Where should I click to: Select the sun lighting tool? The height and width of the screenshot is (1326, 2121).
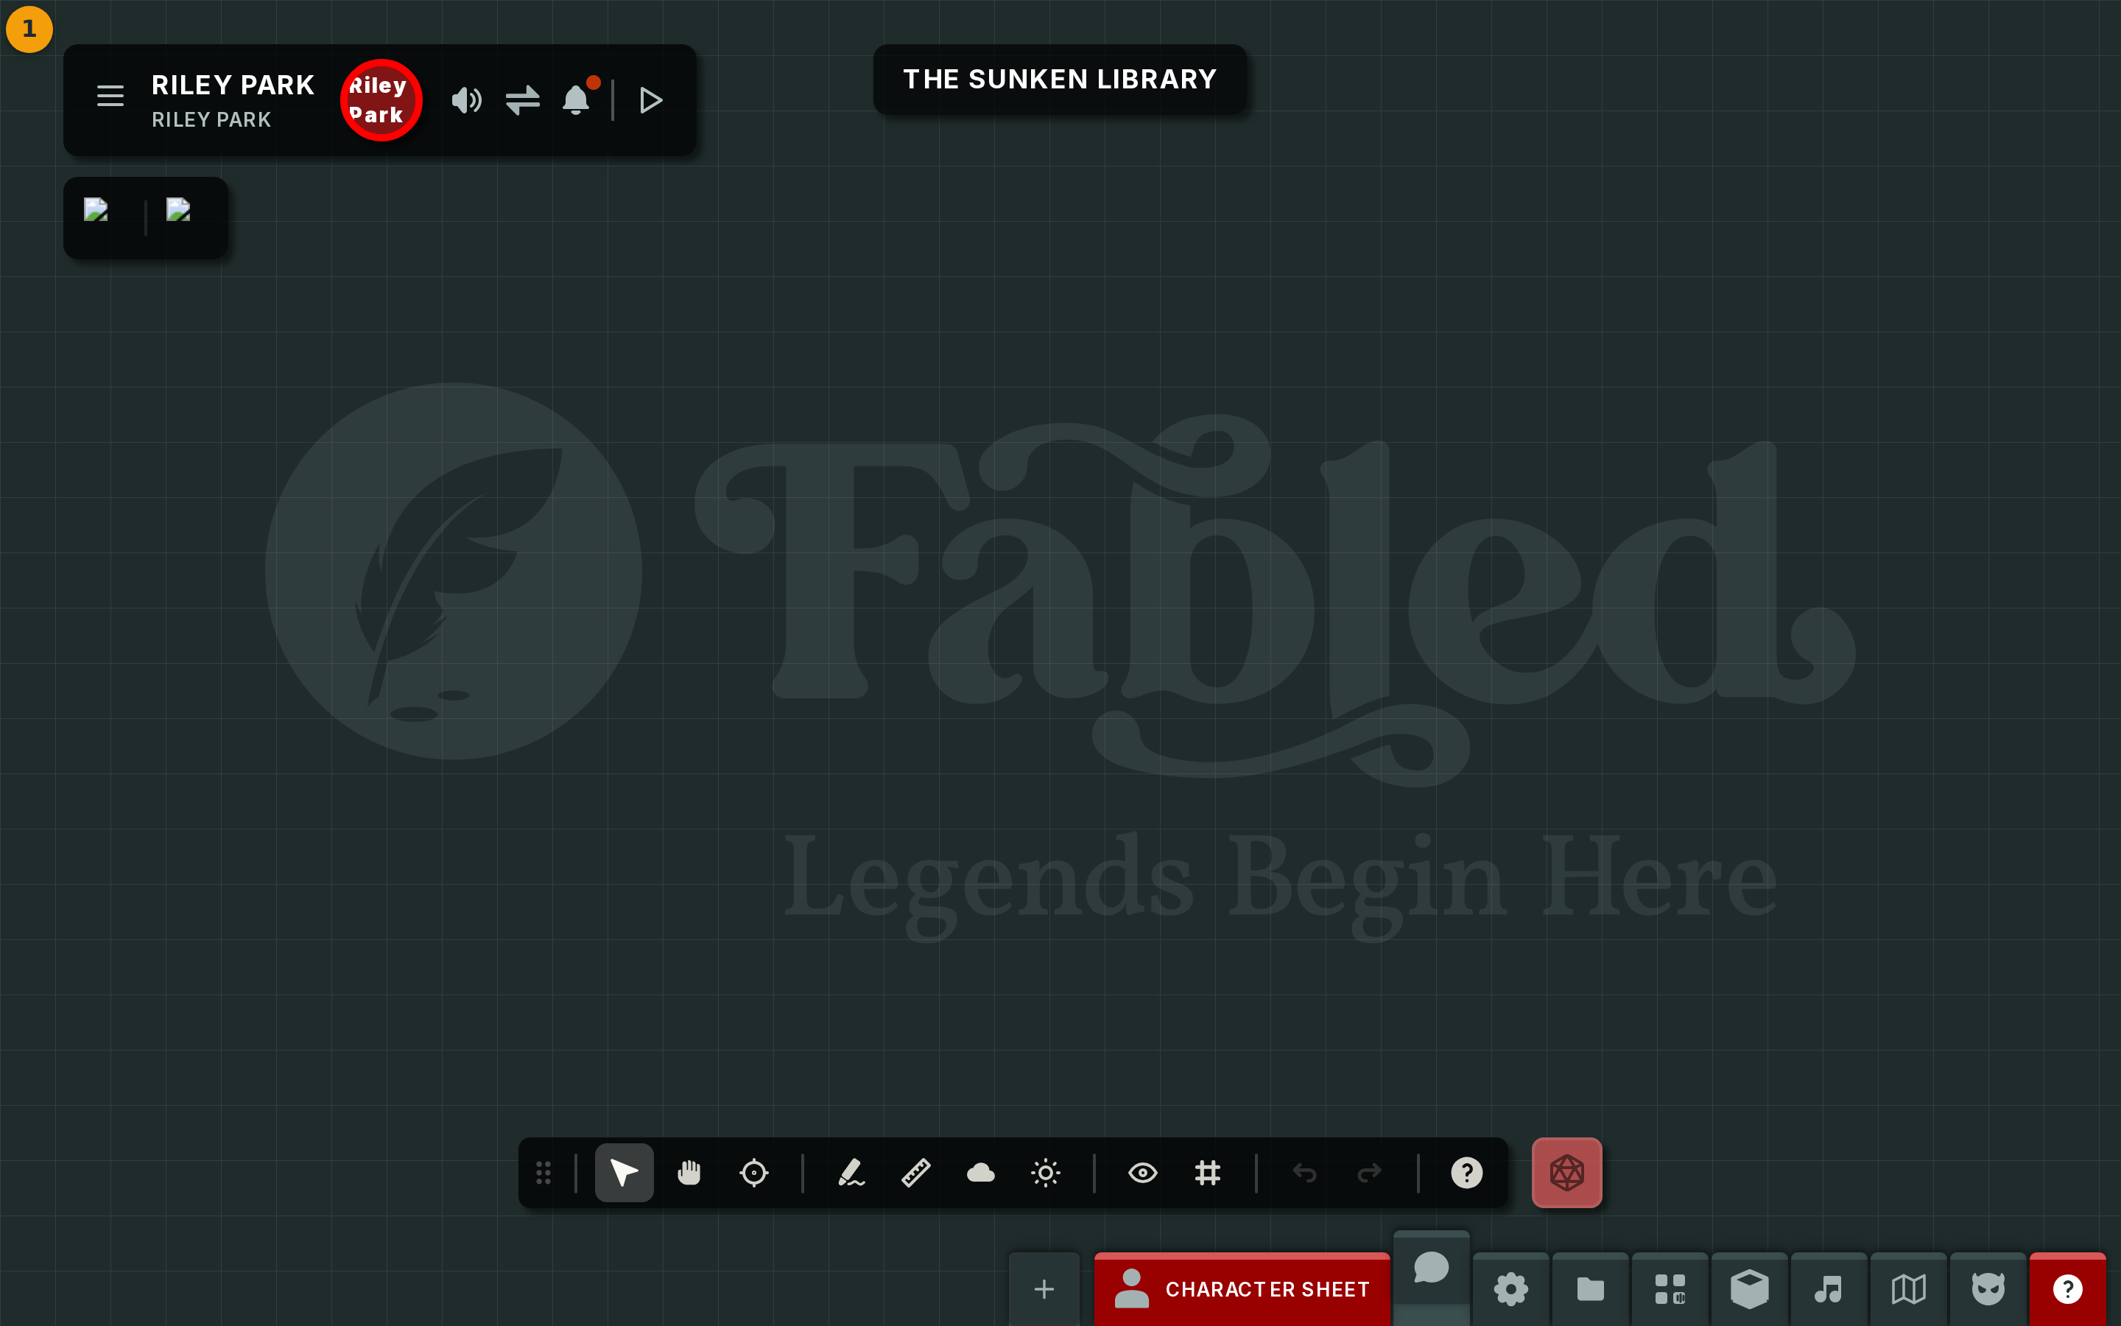click(x=1046, y=1173)
